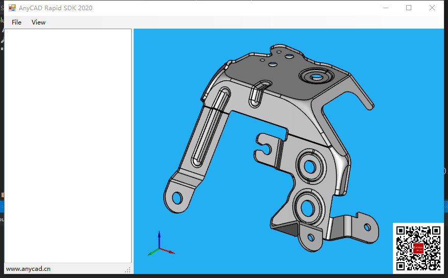Click the www.anycad.cn status bar text

click(28, 269)
